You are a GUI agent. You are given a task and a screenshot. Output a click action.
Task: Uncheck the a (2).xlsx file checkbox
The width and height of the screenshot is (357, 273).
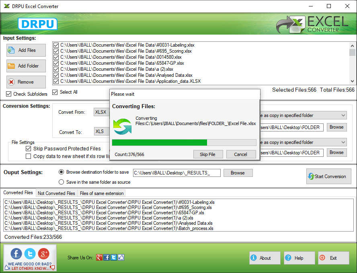click(x=56, y=69)
